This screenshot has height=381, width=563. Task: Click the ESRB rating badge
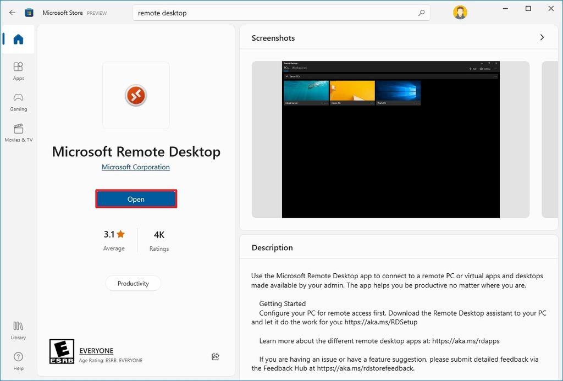point(62,351)
